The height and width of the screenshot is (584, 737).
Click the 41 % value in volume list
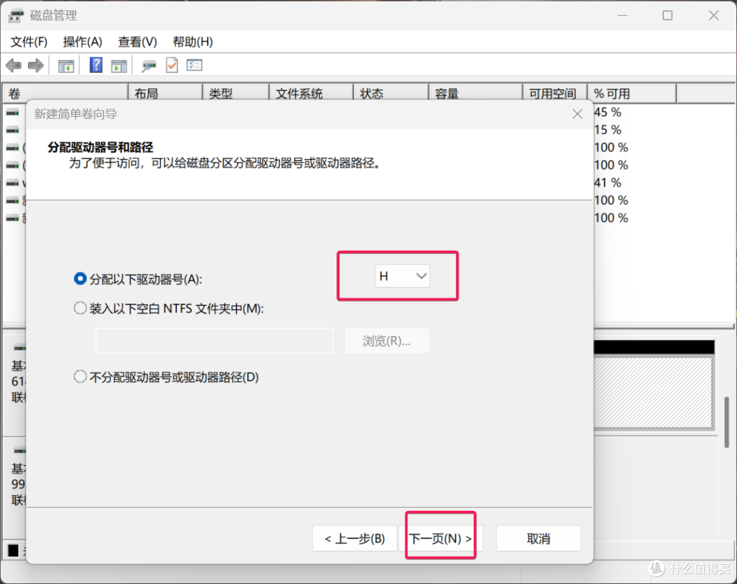point(608,182)
